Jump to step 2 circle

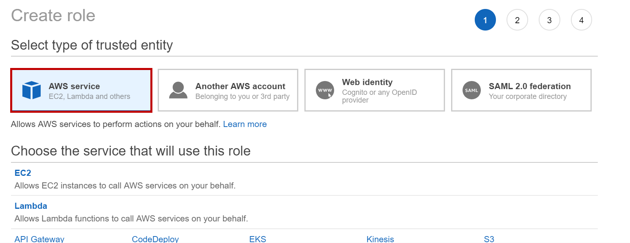click(517, 20)
